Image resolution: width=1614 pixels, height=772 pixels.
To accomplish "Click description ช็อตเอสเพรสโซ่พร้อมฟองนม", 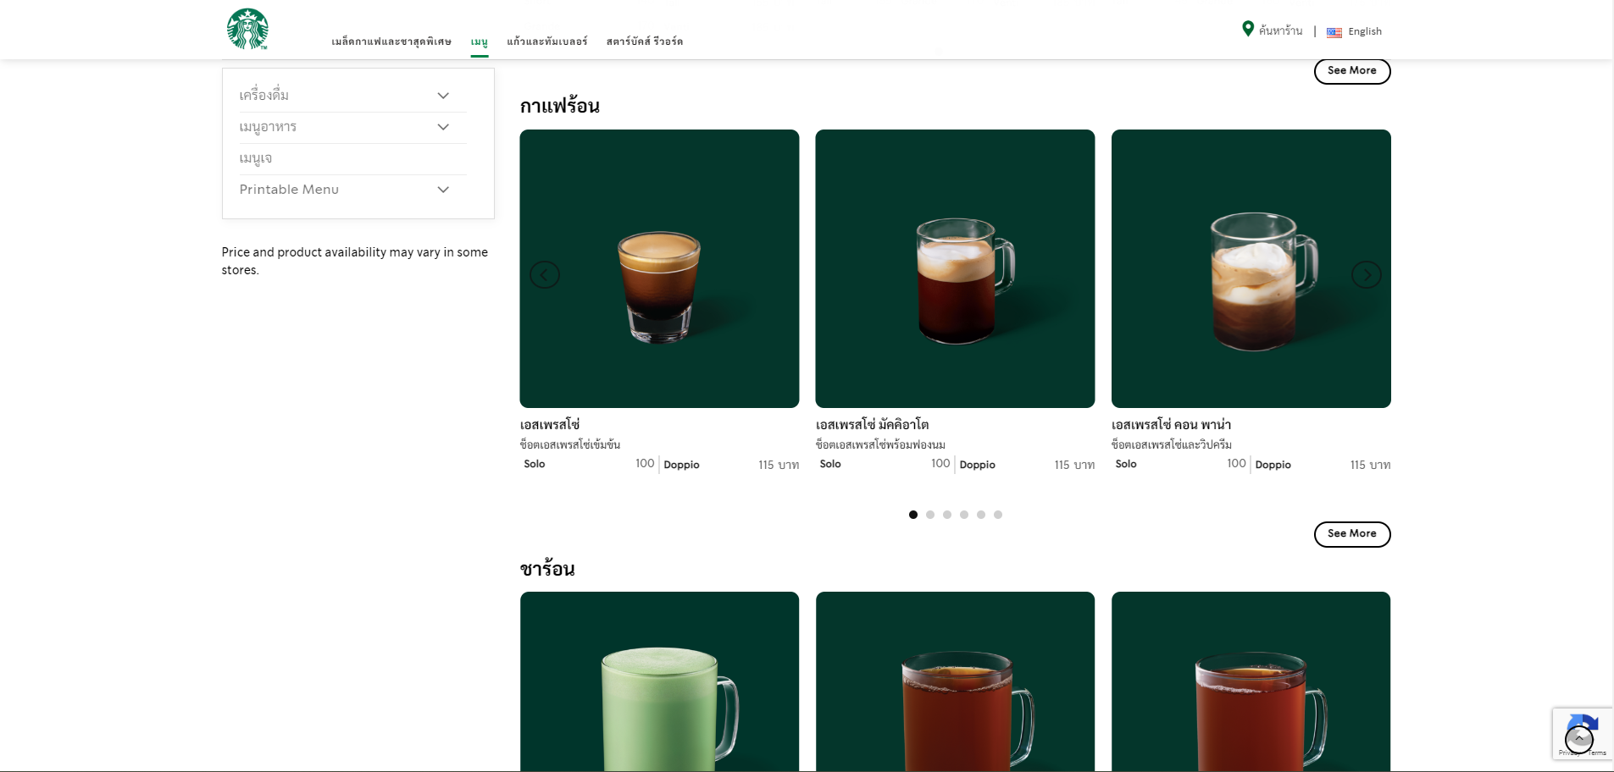I will pos(880,444).
